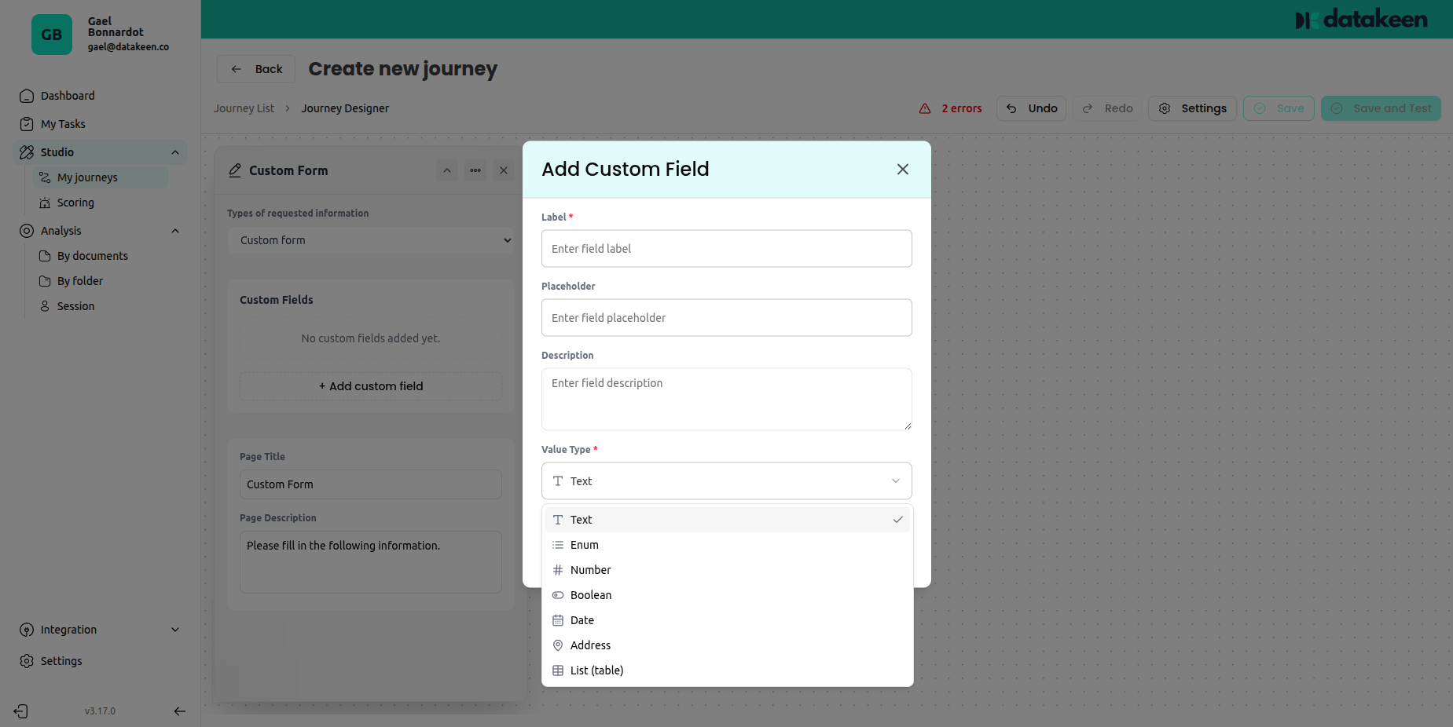This screenshot has height=727, width=1453.
Task: Click the Scoring icon in the Studio section
Action: click(x=46, y=203)
